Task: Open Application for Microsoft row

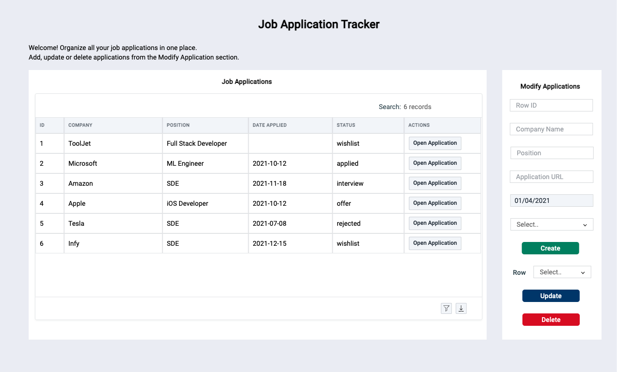Action: pyautogui.click(x=435, y=163)
